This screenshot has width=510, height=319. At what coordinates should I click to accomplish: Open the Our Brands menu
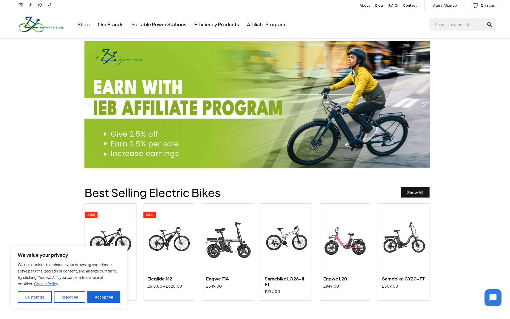(x=110, y=24)
